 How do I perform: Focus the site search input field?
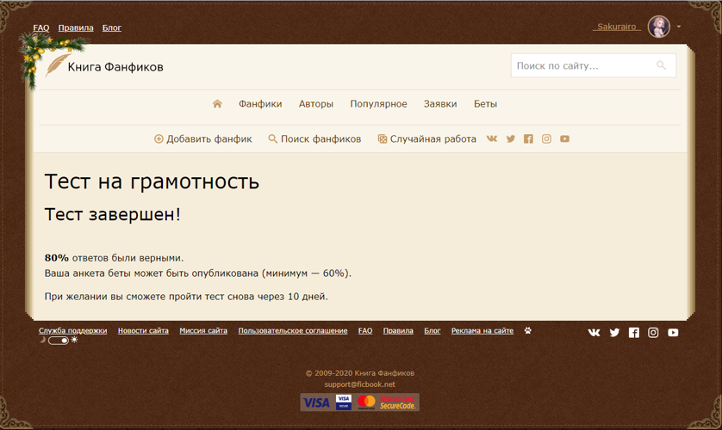click(x=581, y=65)
